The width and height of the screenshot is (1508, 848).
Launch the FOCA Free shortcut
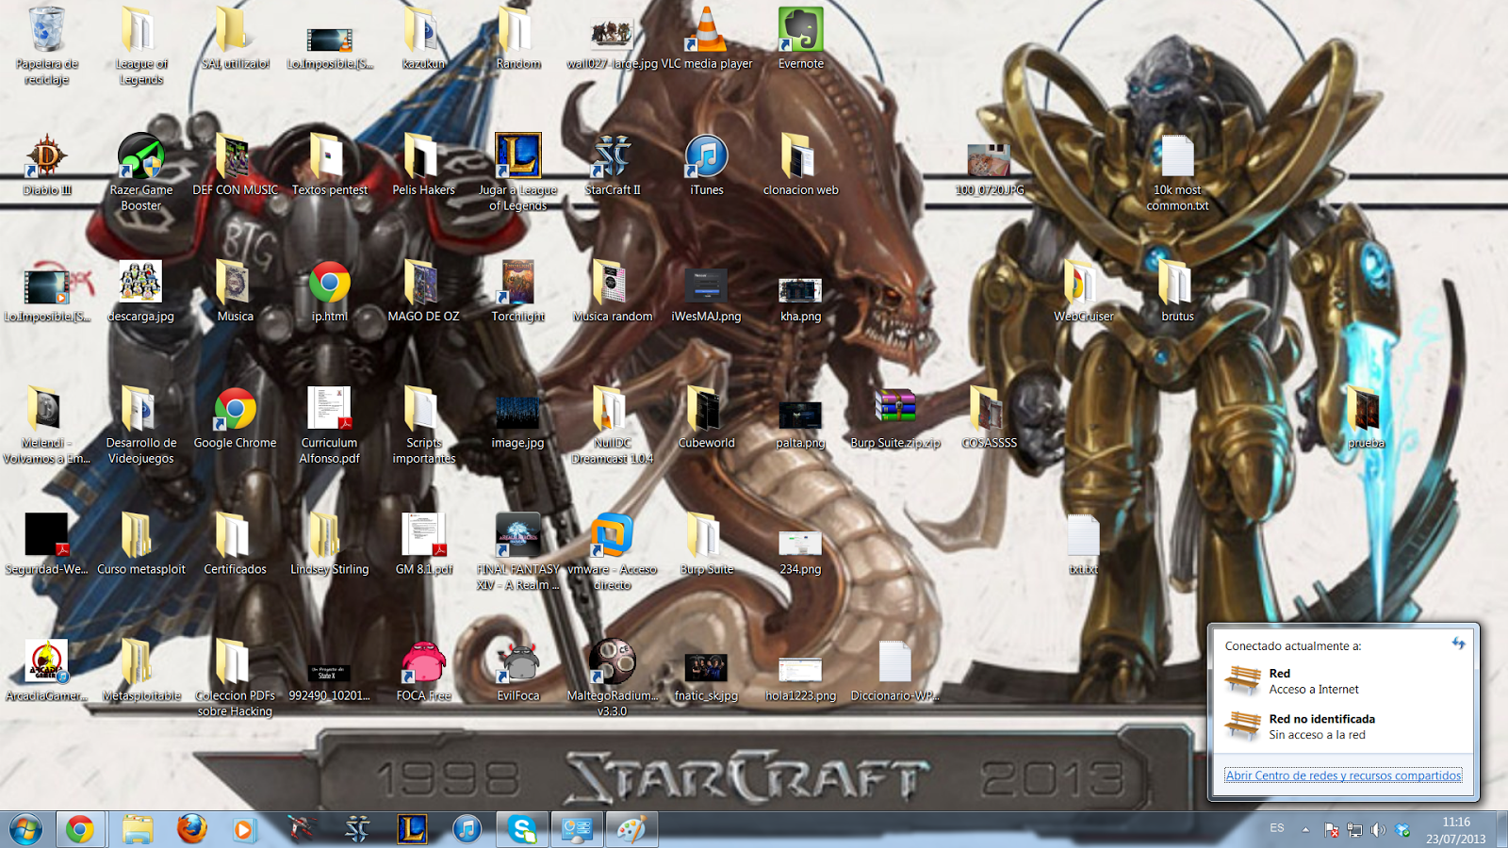point(423,670)
